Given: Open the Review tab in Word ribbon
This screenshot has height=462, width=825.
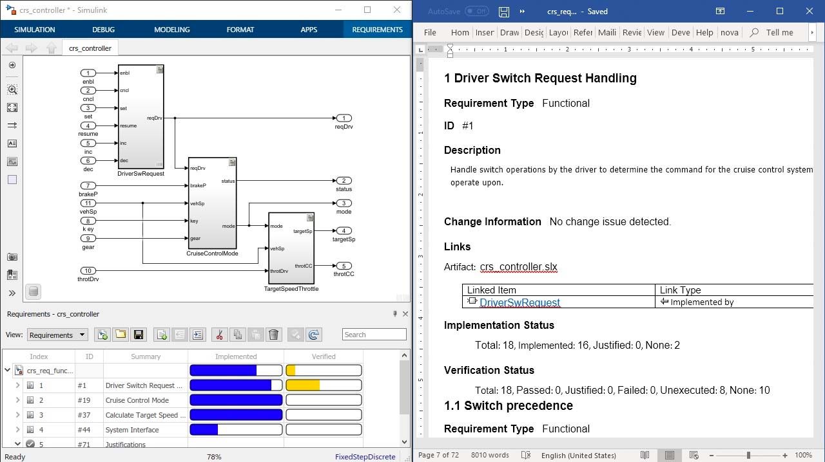Looking at the screenshot, I should point(631,32).
